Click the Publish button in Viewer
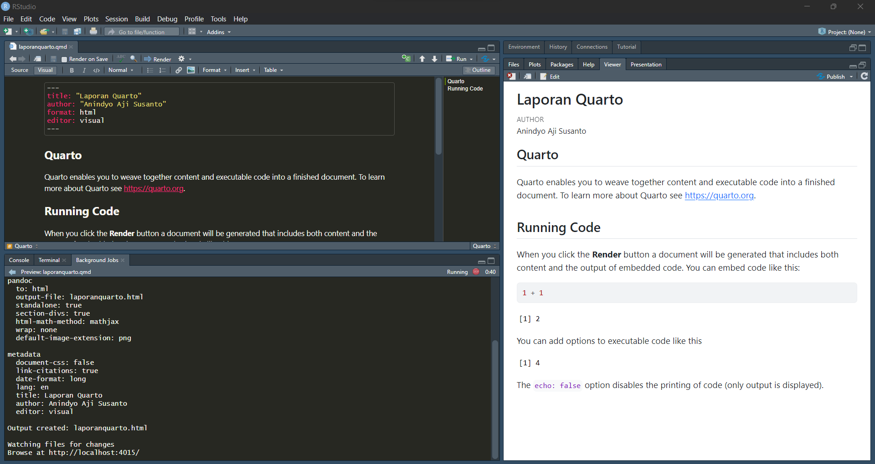 click(832, 76)
